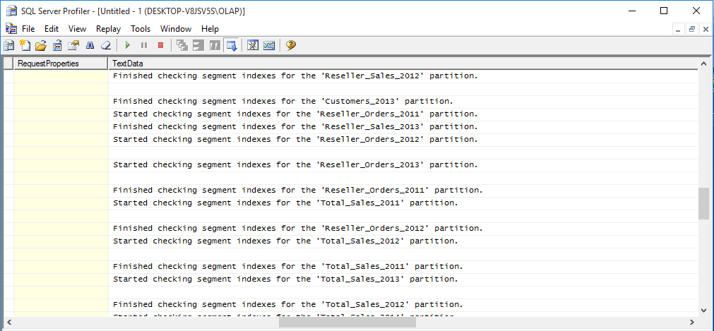
Task: Click the horizontal scrollbar right arrow
Action: [692, 323]
